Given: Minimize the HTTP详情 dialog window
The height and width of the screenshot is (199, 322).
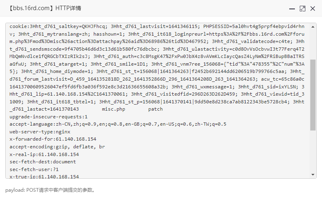Looking at the screenshot, I should click(x=292, y=9).
